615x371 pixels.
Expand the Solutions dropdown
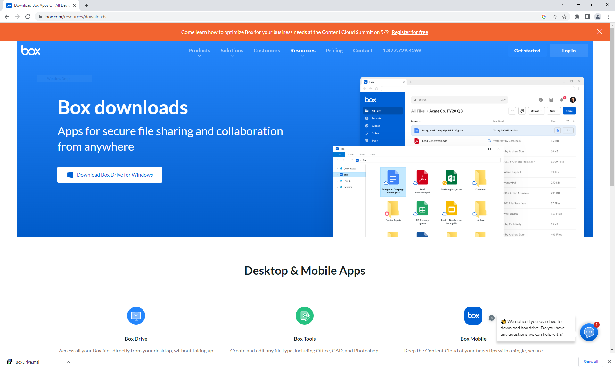pos(232,51)
